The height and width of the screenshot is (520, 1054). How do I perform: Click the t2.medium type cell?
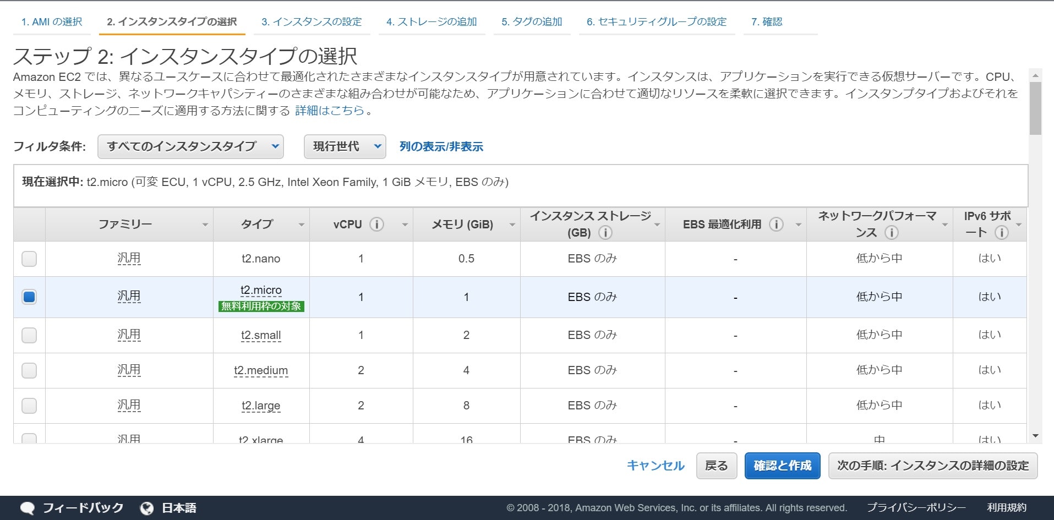[x=261, y=370]
